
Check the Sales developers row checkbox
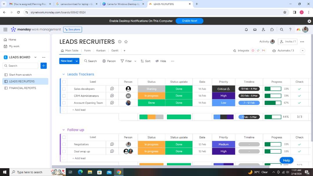click(64, 89)
